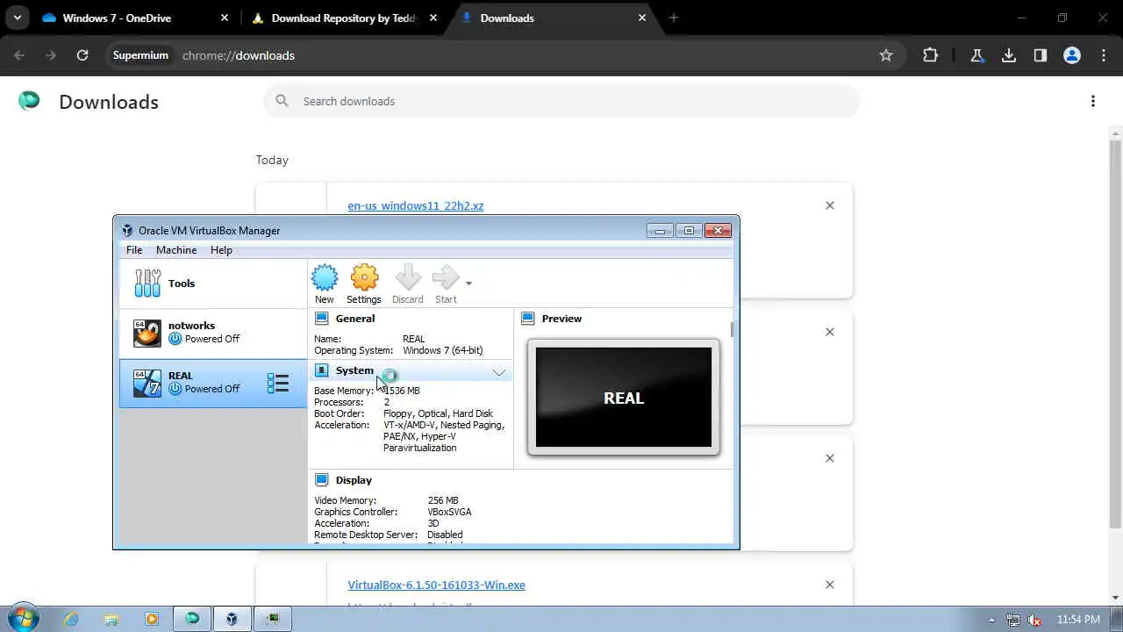1123x632 pixels.
Task: Click the Search downloads field
Action: 561,101
